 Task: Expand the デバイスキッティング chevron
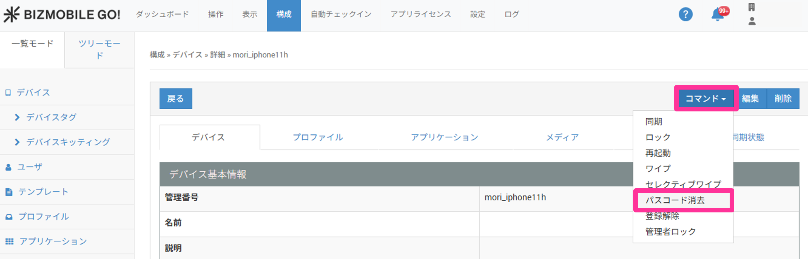tap(17, 142)
